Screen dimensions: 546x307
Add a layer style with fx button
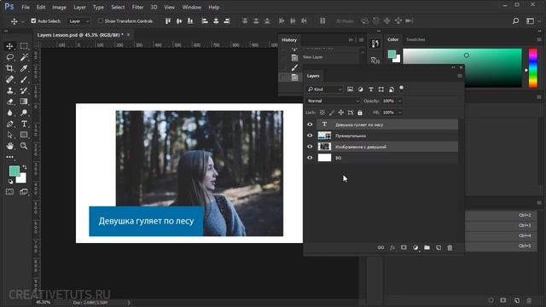tap(392, 247)
